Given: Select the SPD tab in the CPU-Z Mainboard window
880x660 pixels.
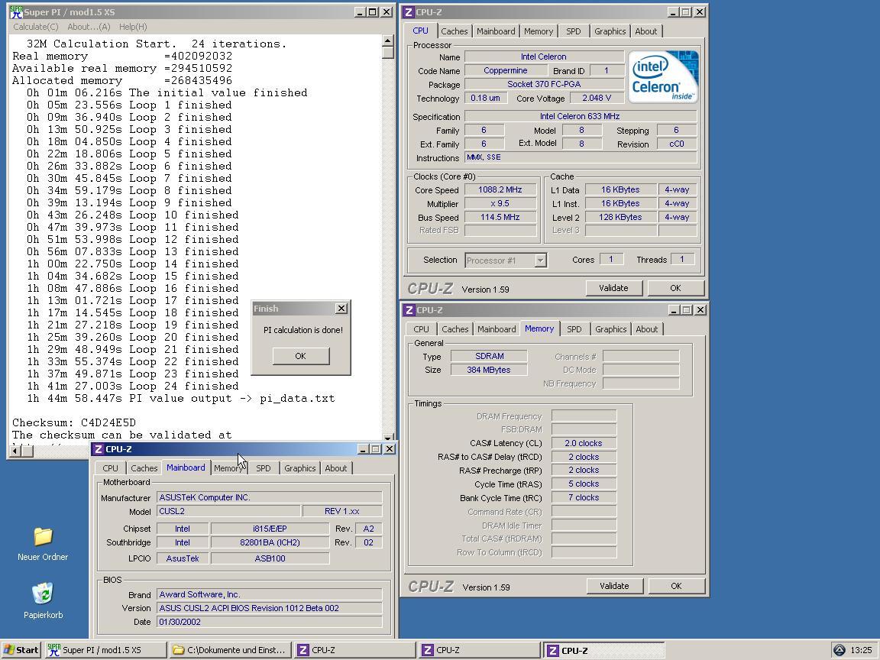Looking at the screenshot, I should click(264, 468).
